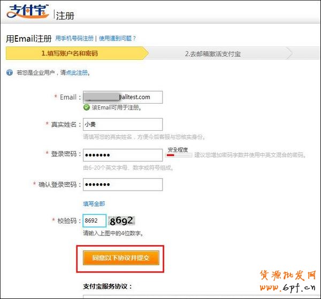321x299 pixels.
Task: Click the Alipay 支付宝 logo
Action: [x=28, y=11]
